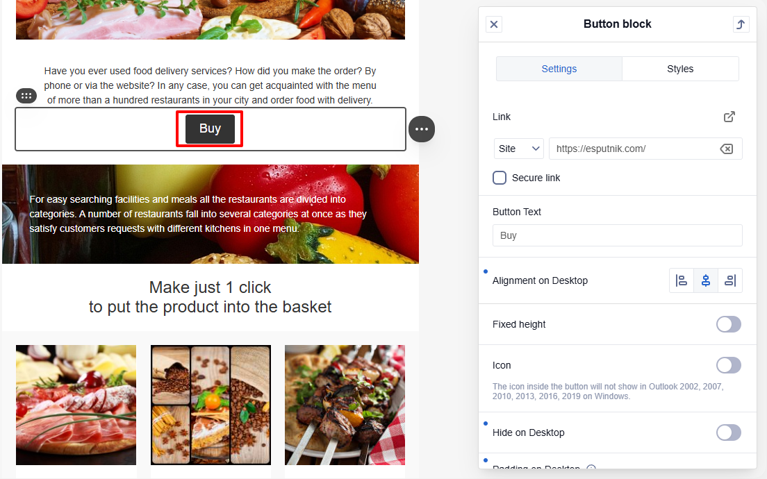Click the food delivery services paragraph
This screenshot has height=479, width=767.
tap(210, 85)
